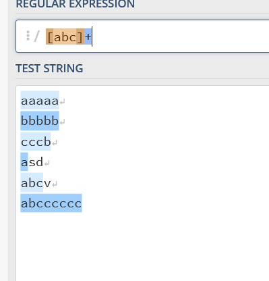Screen dimensions: 269x281
Task: Click the 'abc' characters in regex
Action: (65, 36)
